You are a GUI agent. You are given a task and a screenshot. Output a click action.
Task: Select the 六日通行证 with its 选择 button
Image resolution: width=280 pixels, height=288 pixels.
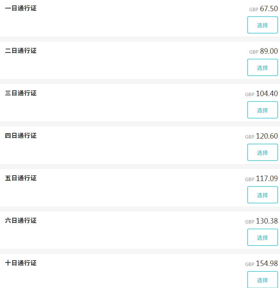[262, 237]
